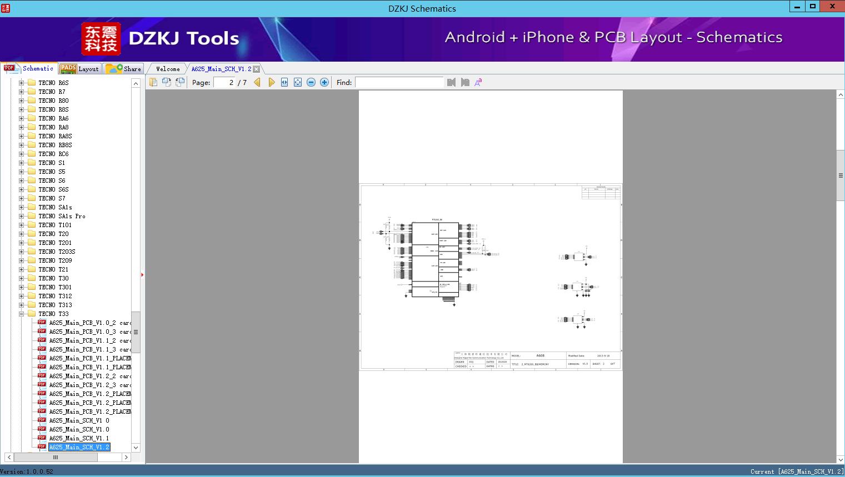Click the Find text field
This screenshot has height=477, width=845.
pos(399,82)
